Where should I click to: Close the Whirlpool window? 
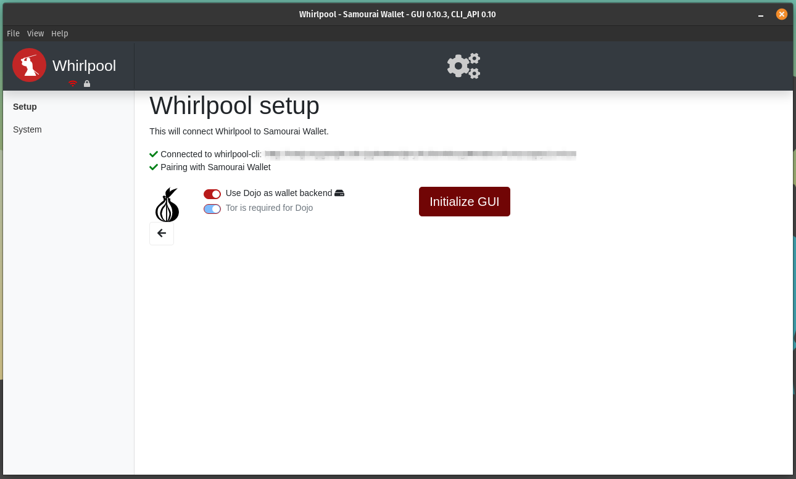coord(782,14)
